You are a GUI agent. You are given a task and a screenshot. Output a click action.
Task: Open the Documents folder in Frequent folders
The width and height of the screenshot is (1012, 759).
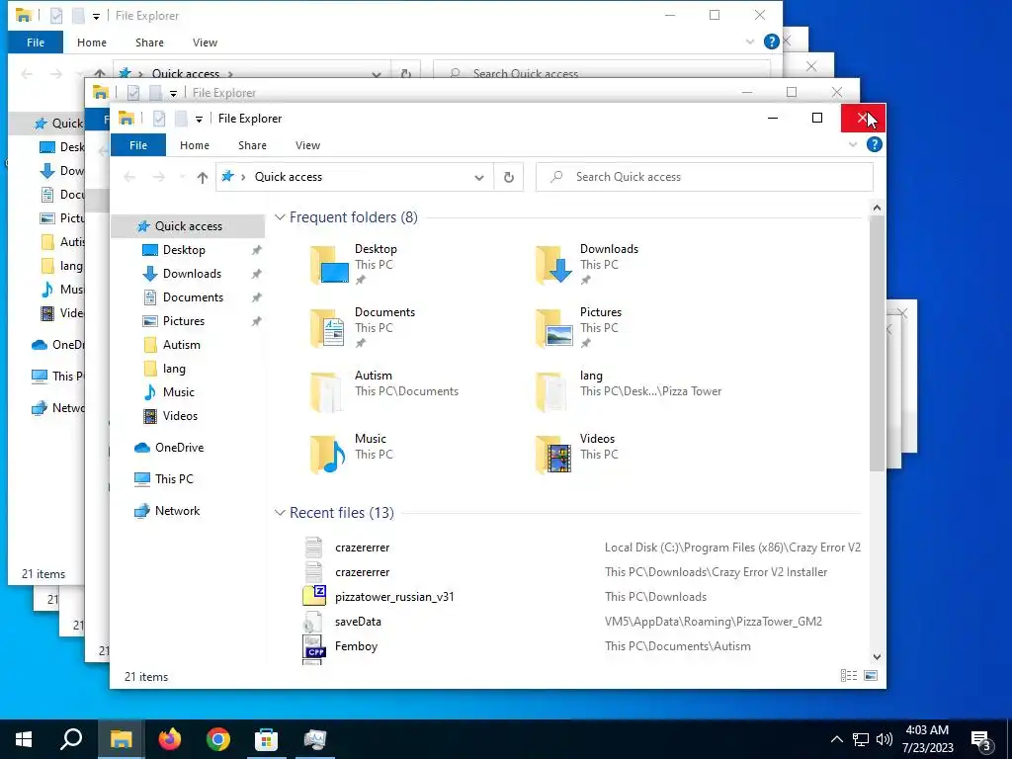pos(363,328)
